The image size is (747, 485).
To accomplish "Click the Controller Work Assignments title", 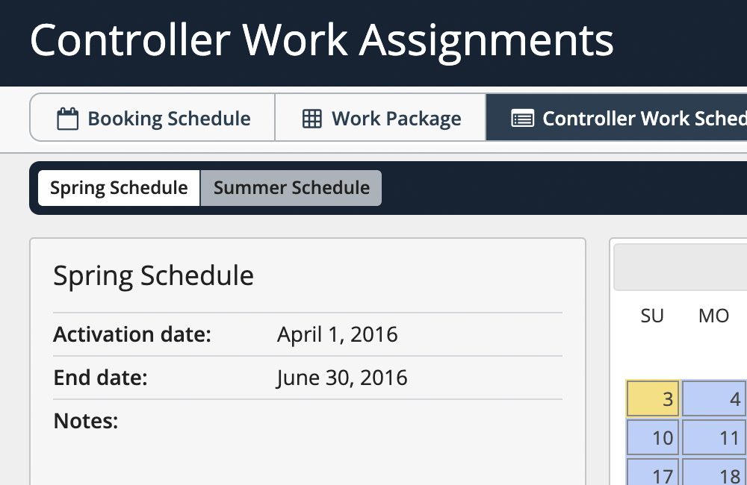I will [322, 41].
